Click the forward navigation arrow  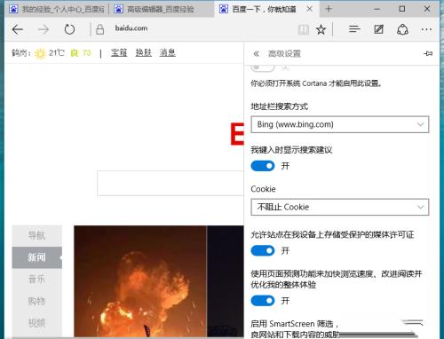pos(44,29)
